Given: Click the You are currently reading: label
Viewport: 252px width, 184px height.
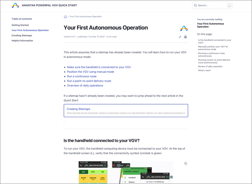Looking at the screenshot, I should 210,19.
